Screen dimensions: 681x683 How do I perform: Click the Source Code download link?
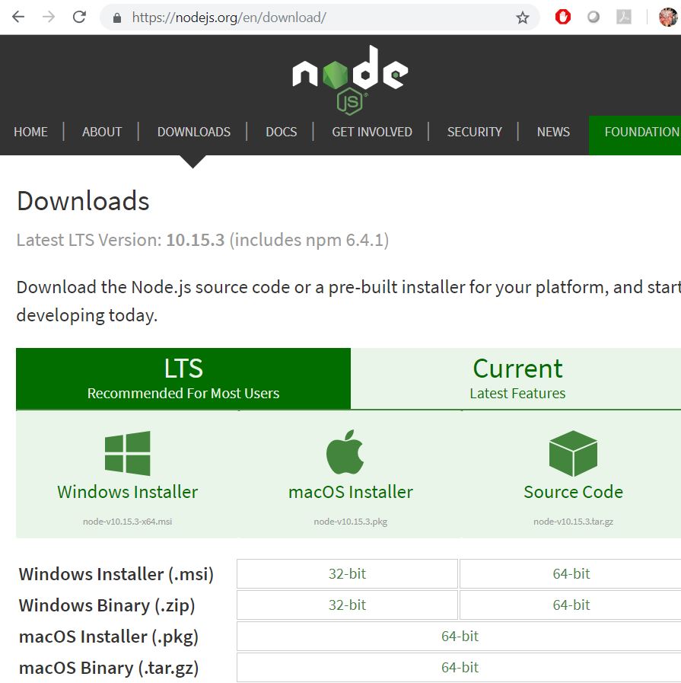573,492
